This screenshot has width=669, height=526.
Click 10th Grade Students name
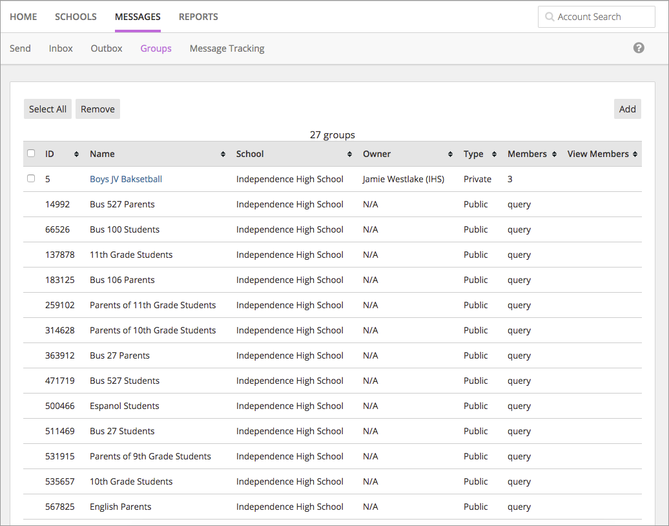[131, 481]
